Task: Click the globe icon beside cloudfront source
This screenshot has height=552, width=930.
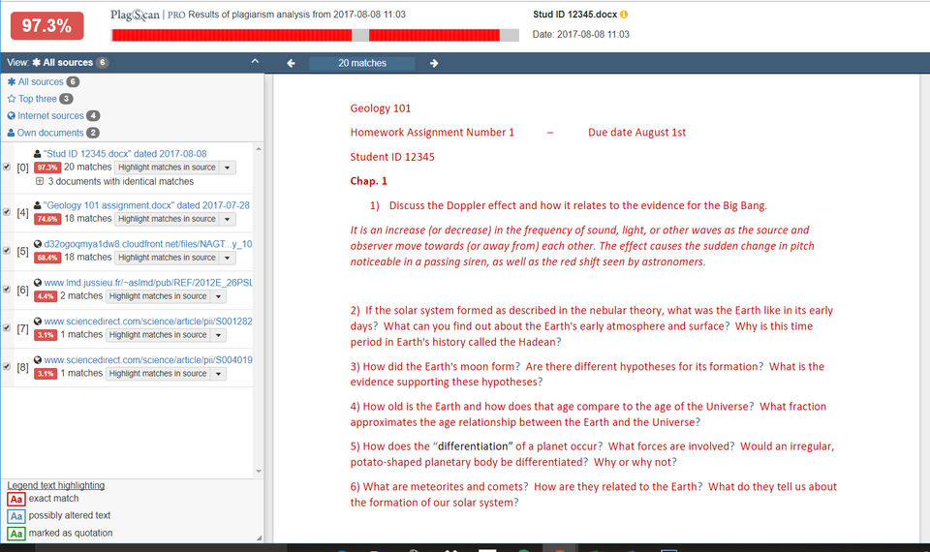Action: [x=38, y=244]
